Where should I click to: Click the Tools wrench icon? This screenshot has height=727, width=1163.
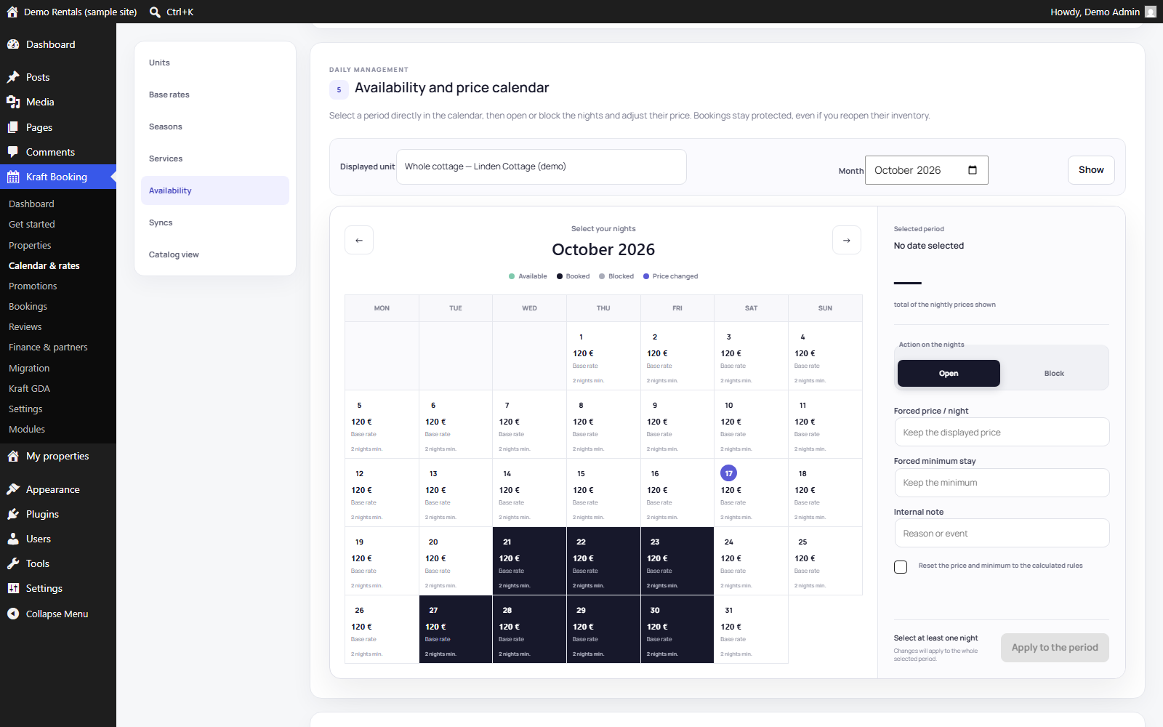tap(13, 563)
